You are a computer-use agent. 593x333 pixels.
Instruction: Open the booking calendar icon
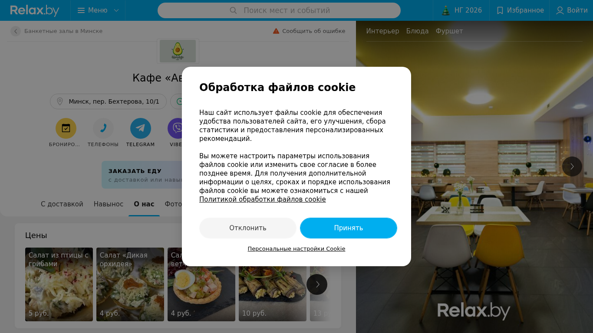coord(66,128)
